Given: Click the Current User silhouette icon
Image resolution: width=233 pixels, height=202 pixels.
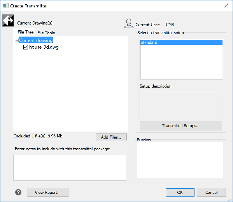Looking at the screenshot, I should 129,23.
